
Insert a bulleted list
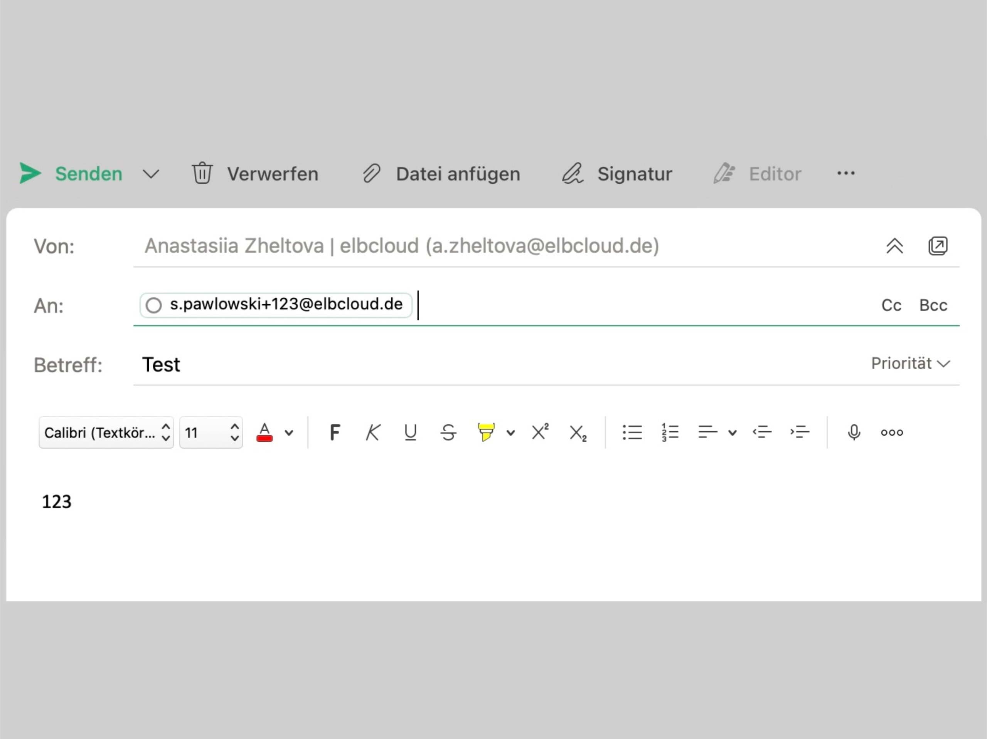[x=632, y=432]
